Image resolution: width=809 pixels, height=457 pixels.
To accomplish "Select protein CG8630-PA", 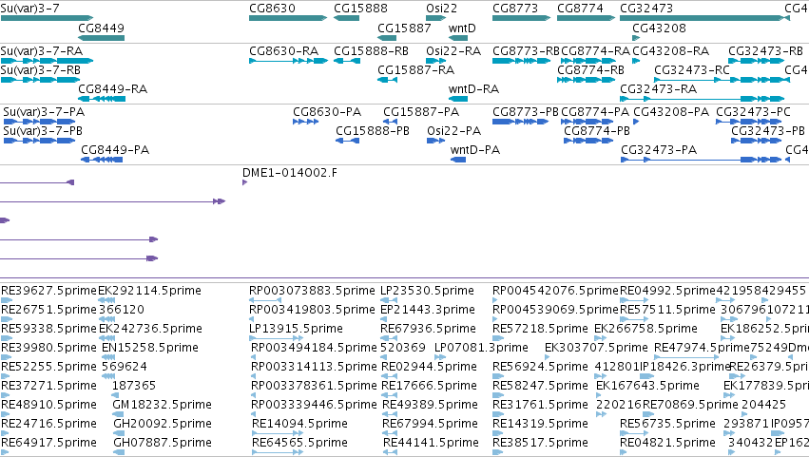I will point(327,112).
